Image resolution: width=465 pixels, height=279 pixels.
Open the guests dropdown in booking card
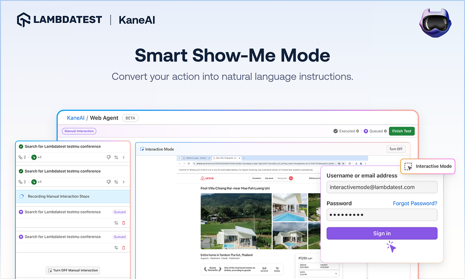319,273
